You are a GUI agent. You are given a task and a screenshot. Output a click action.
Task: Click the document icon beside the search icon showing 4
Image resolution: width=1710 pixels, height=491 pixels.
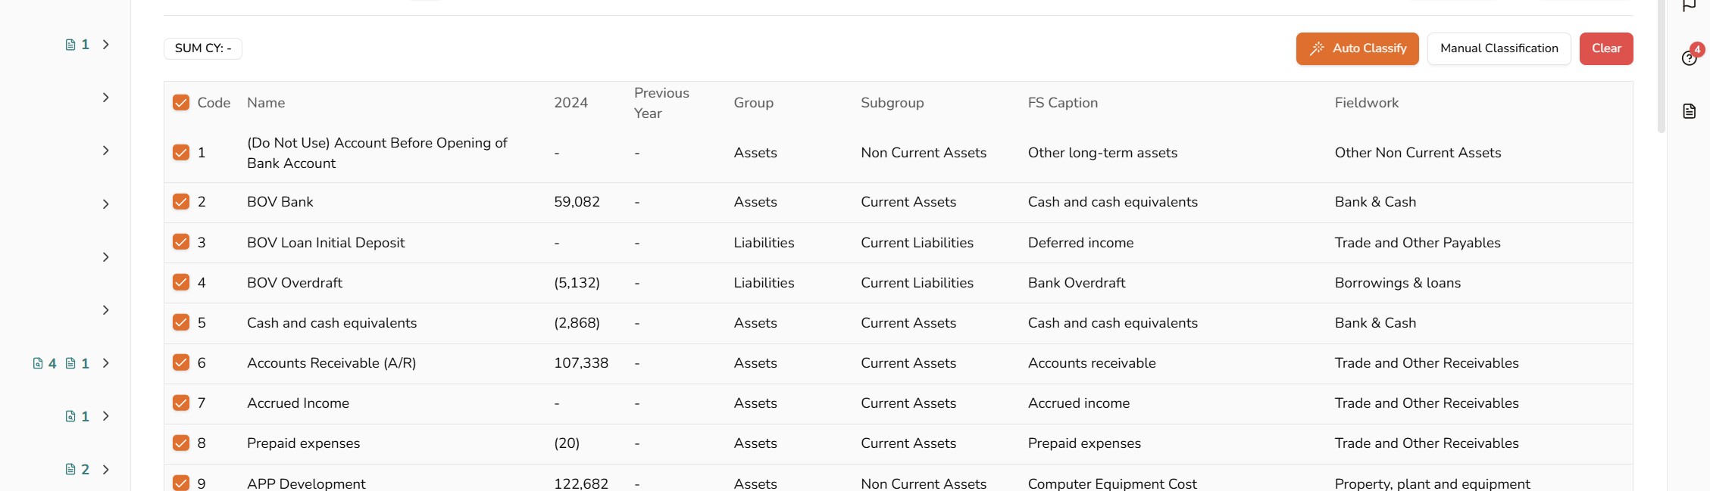click(x=70, y=363)
